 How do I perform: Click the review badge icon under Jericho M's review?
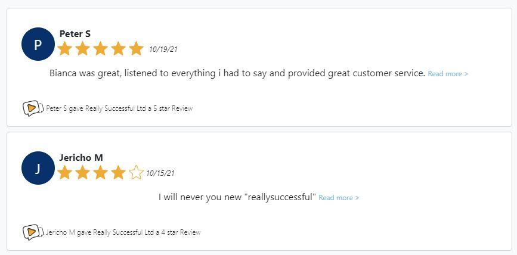point(32,232)
